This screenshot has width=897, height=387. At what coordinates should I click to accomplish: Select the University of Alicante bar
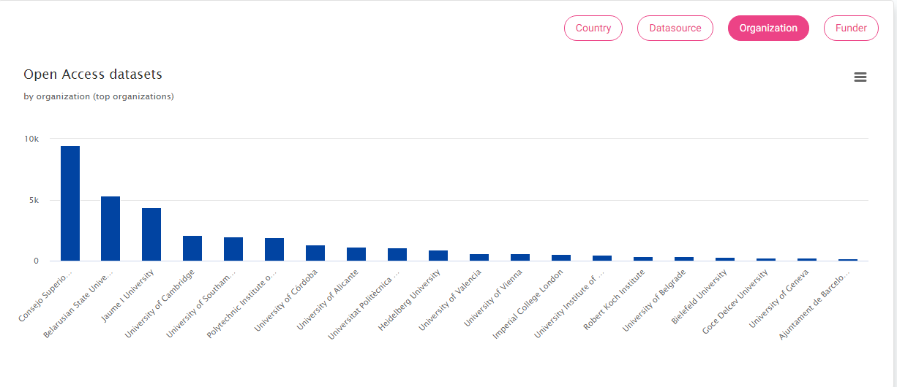pos(356,254)
